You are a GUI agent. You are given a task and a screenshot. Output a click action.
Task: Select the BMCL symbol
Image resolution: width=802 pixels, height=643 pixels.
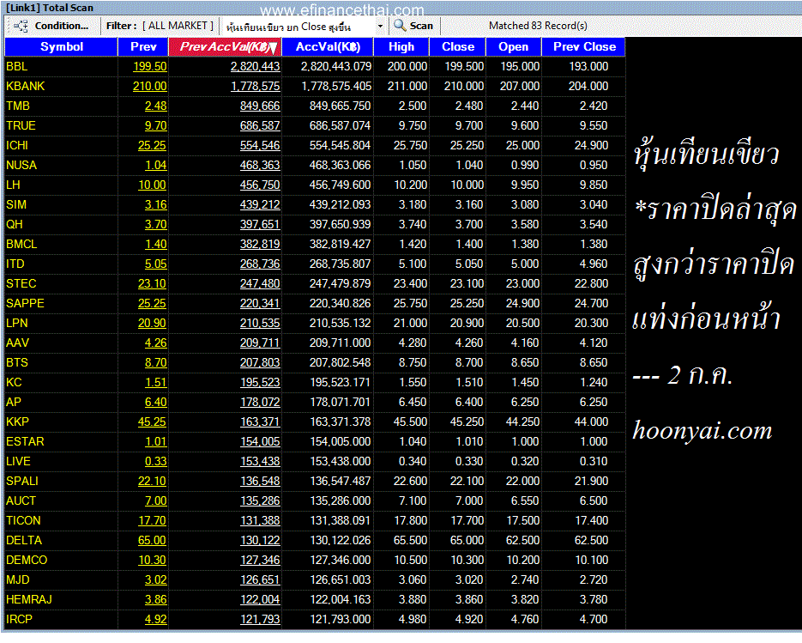(21, 244)
